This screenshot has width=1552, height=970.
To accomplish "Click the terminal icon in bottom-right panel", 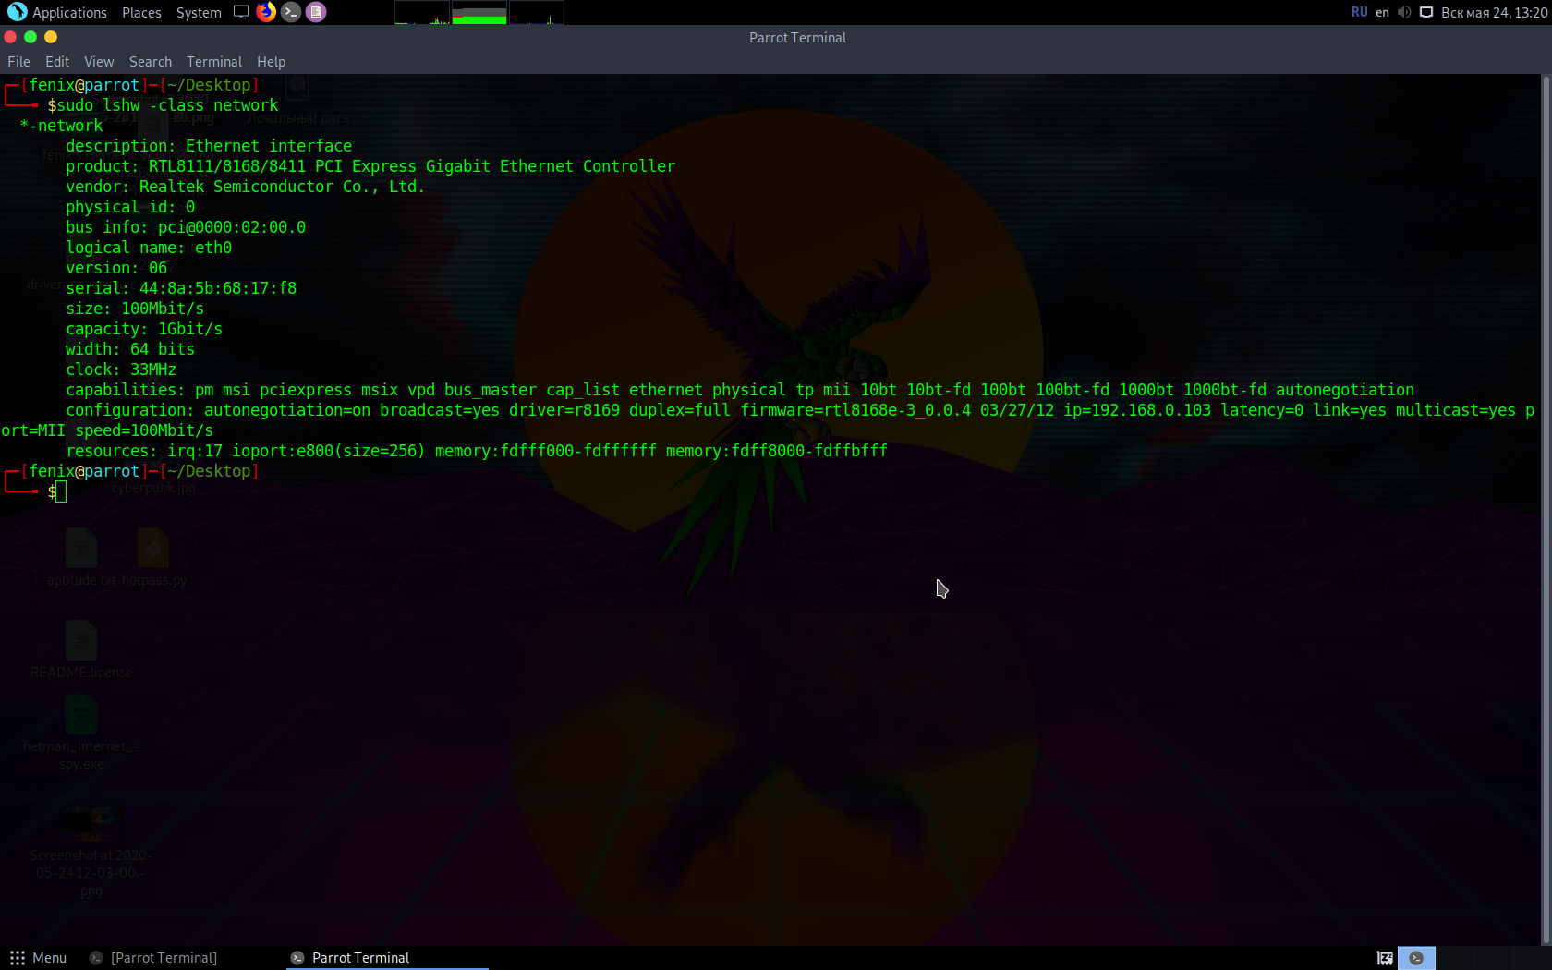I will 1416,958.
